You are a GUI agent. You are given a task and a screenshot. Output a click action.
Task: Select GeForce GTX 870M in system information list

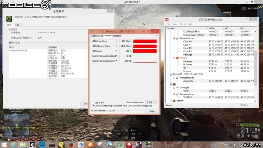tap(18, 51)
